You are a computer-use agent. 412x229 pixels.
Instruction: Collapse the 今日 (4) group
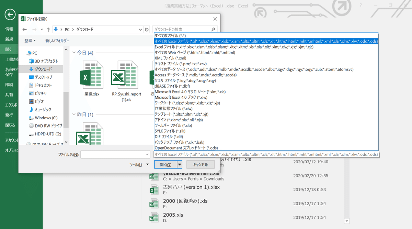tap(74, 53)
